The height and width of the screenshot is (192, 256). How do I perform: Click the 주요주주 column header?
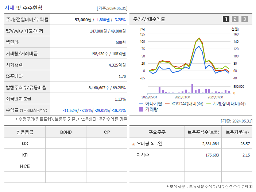[x=157, y=132]
